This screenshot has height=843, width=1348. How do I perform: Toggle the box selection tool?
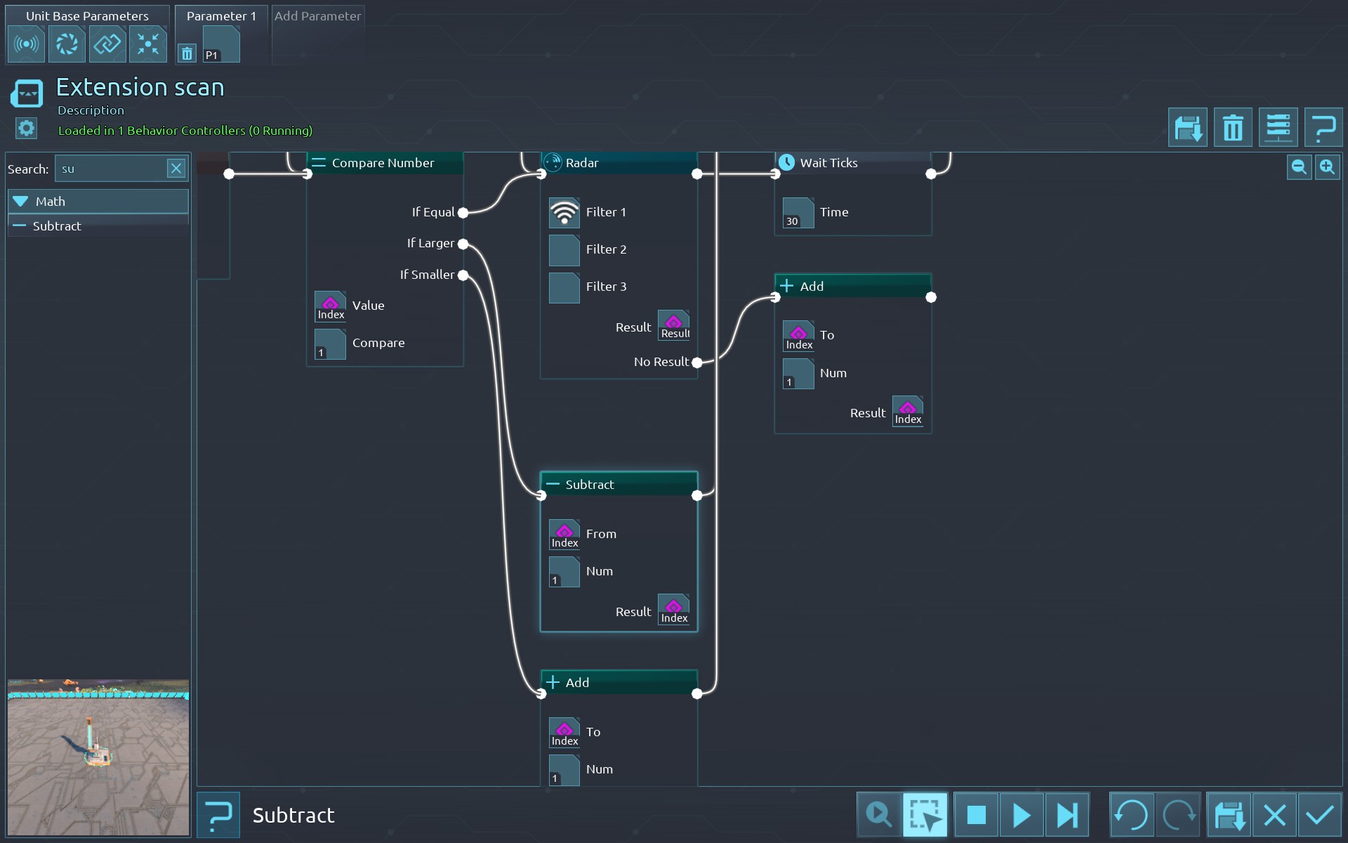pyautogui.click(x=925, y=815)
